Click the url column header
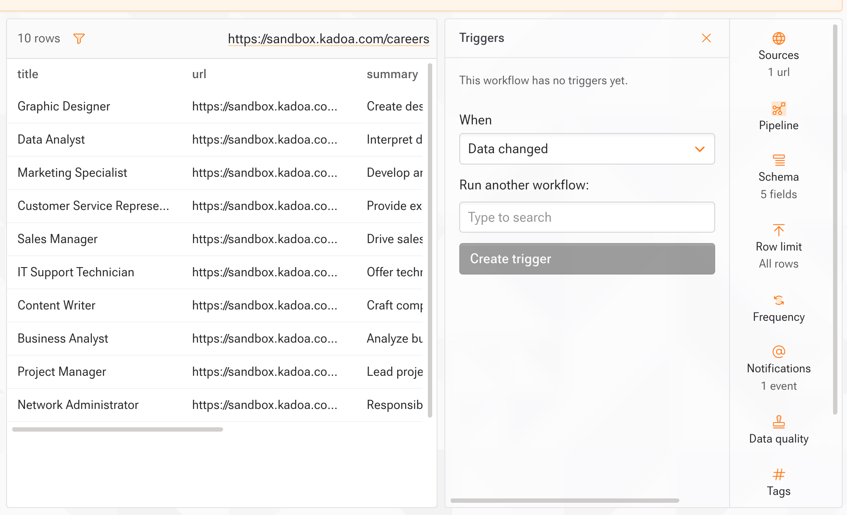847x515 pixels. [199, 74]
